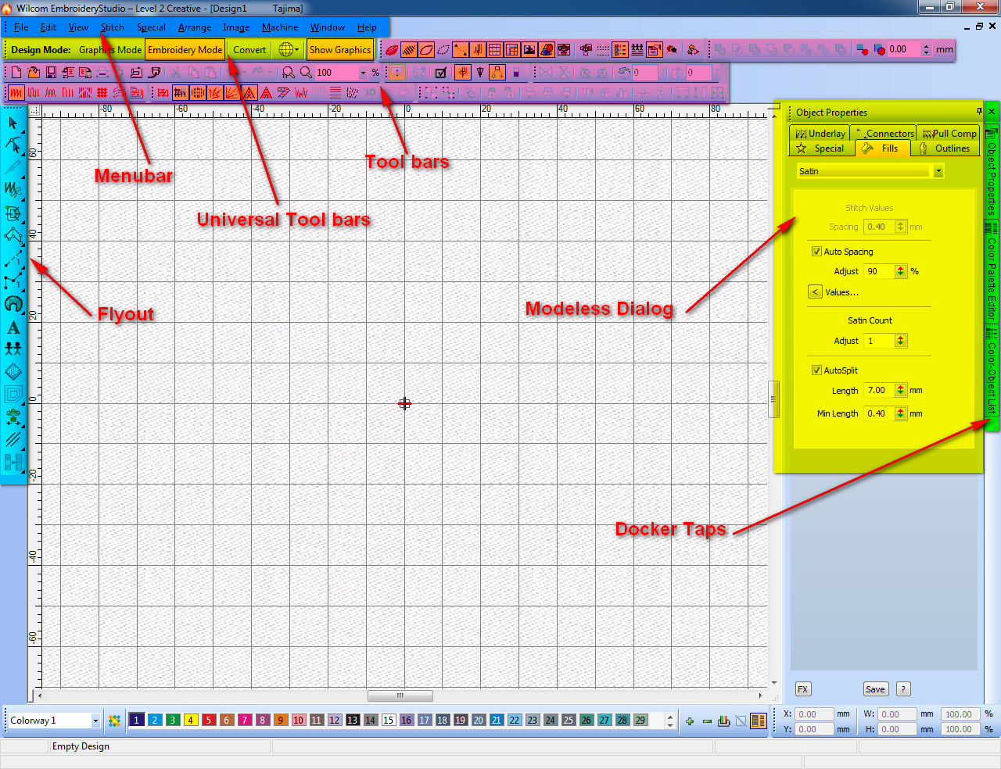The image size is (1001, 769).
Task: Open the Satin fill type dropdown
Action: pyautogui.click(x=938, y=171)
